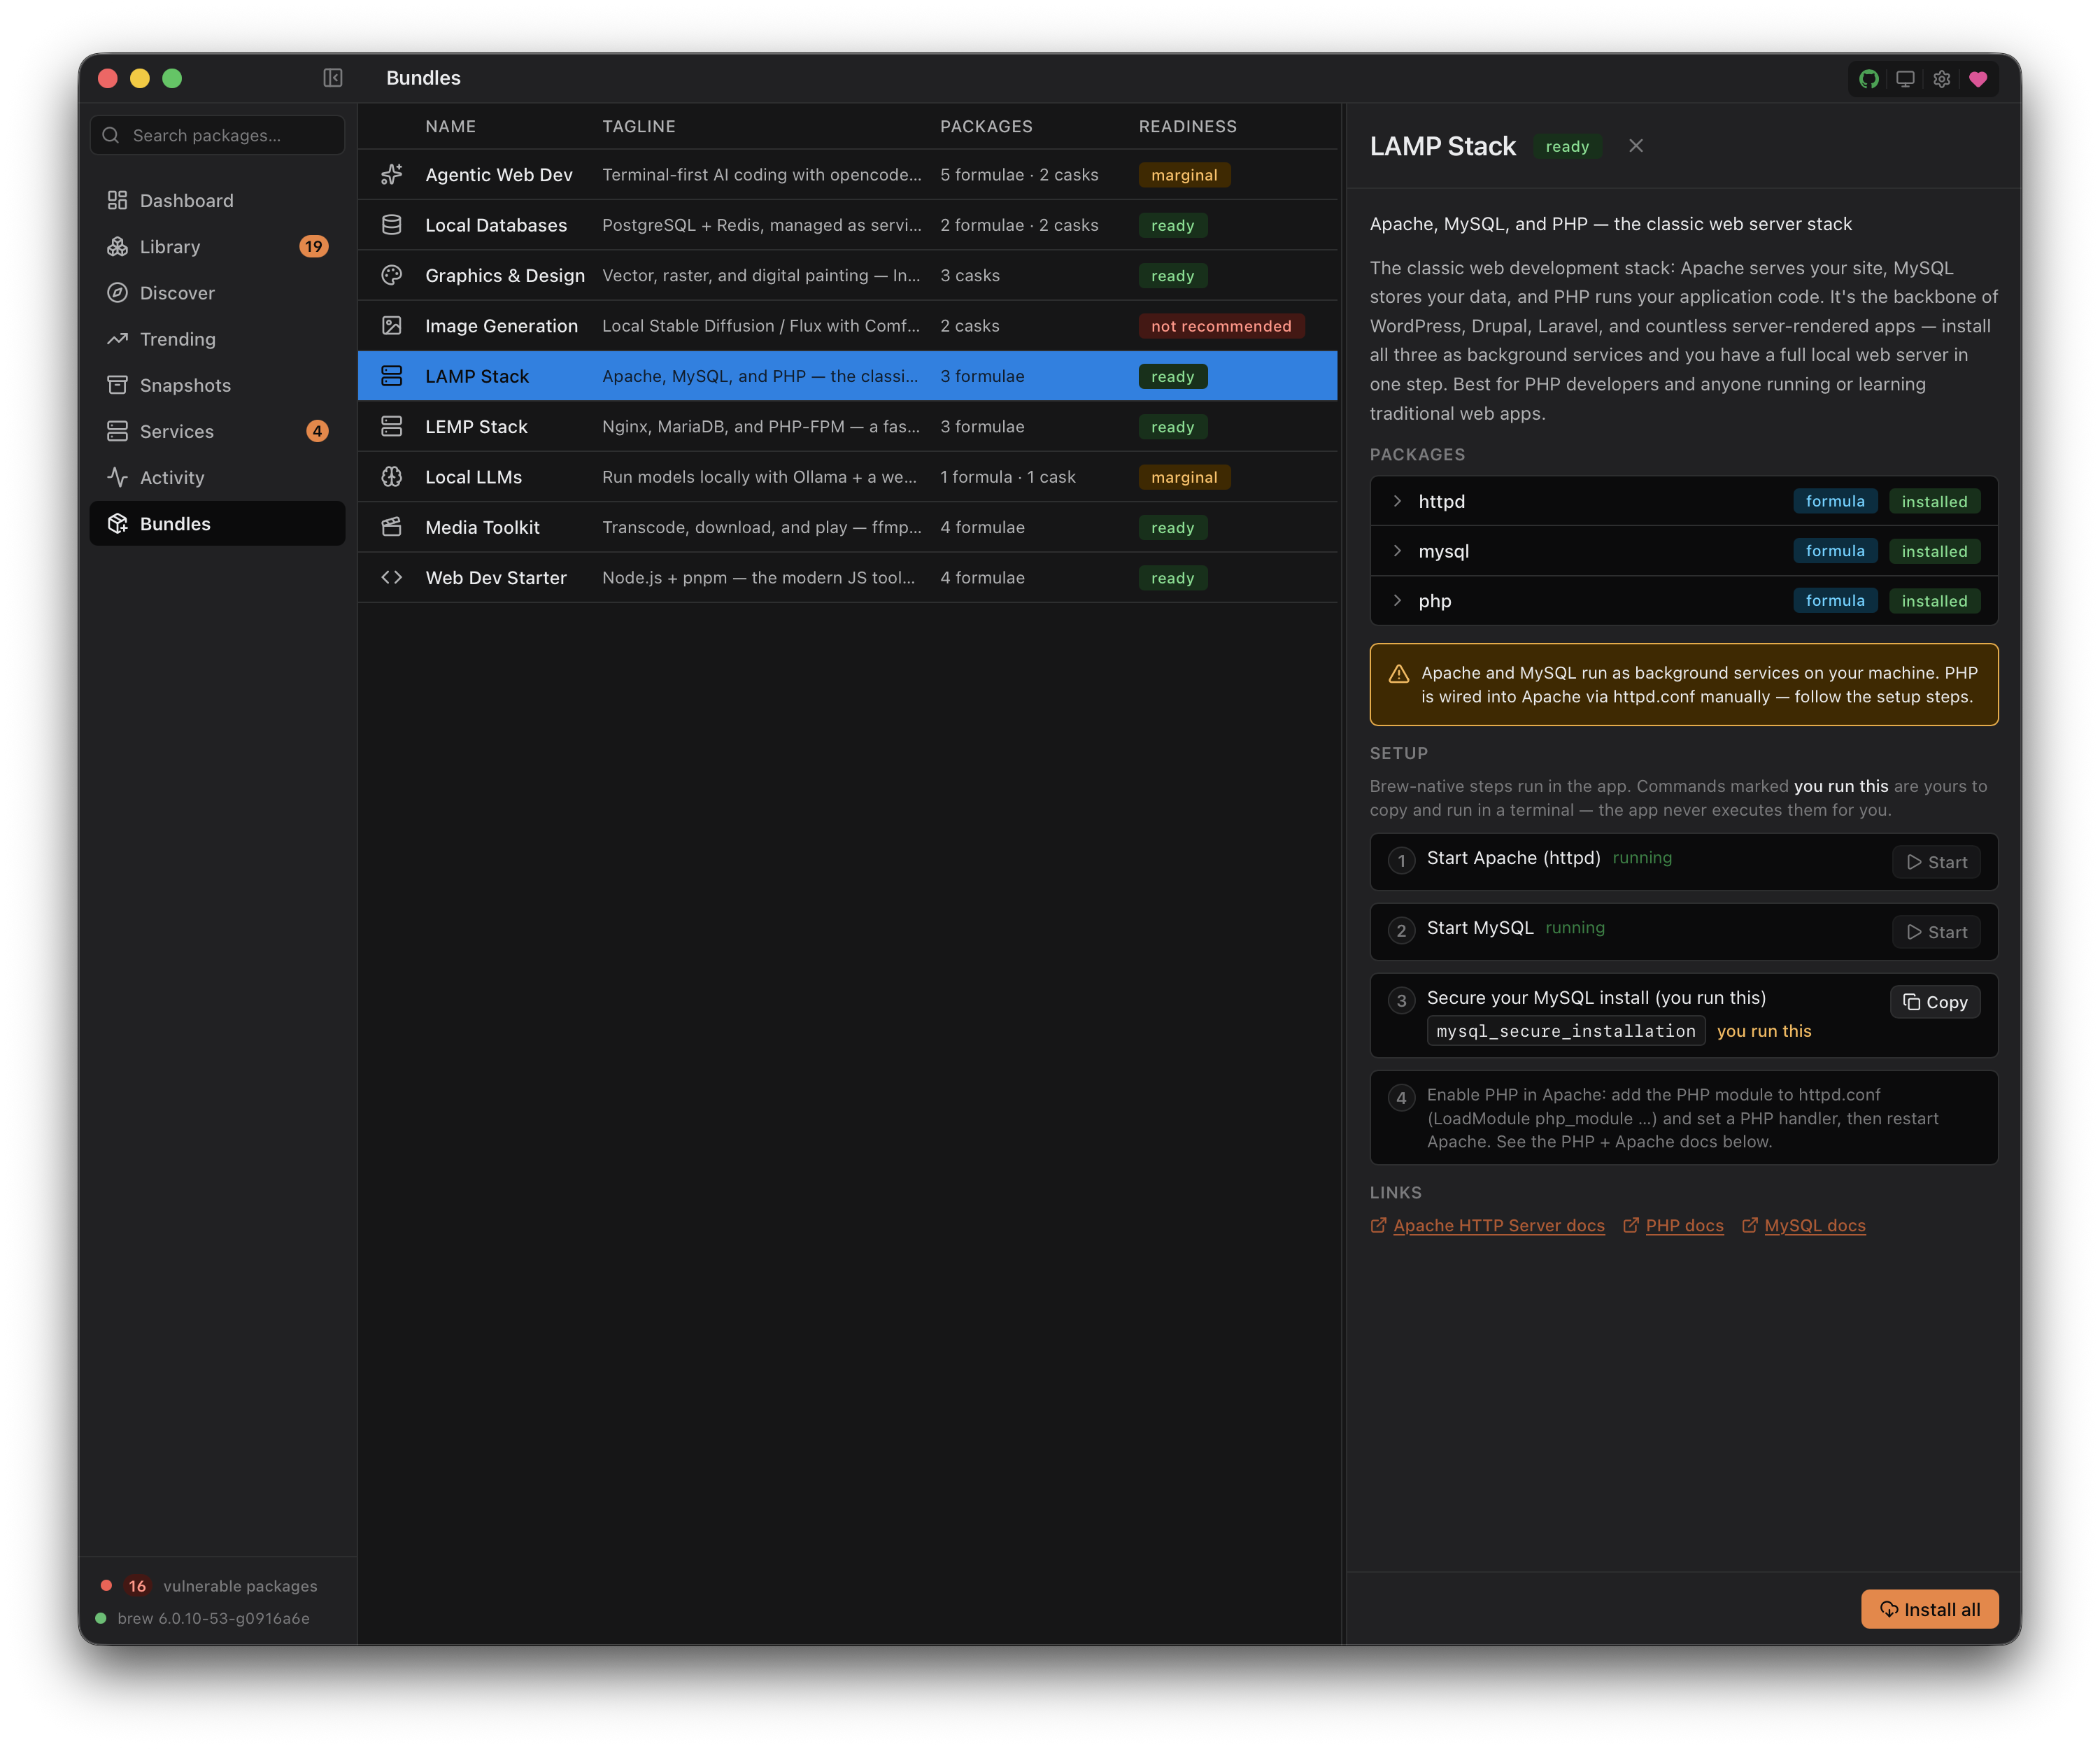The height and width of the screenshot is (1749, 2100).
Task: Click the pink heart sponsor icon
Action: click(1978, 79)
